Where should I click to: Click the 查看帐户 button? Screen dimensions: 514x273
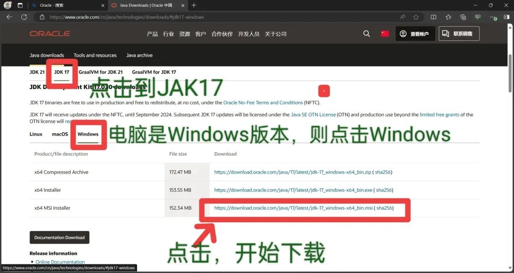(x=415, y=34)
